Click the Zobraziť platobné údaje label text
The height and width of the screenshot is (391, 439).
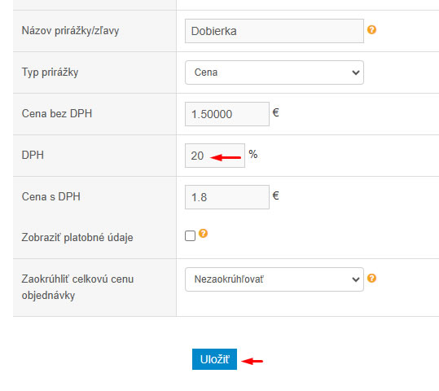click(77, 238)
